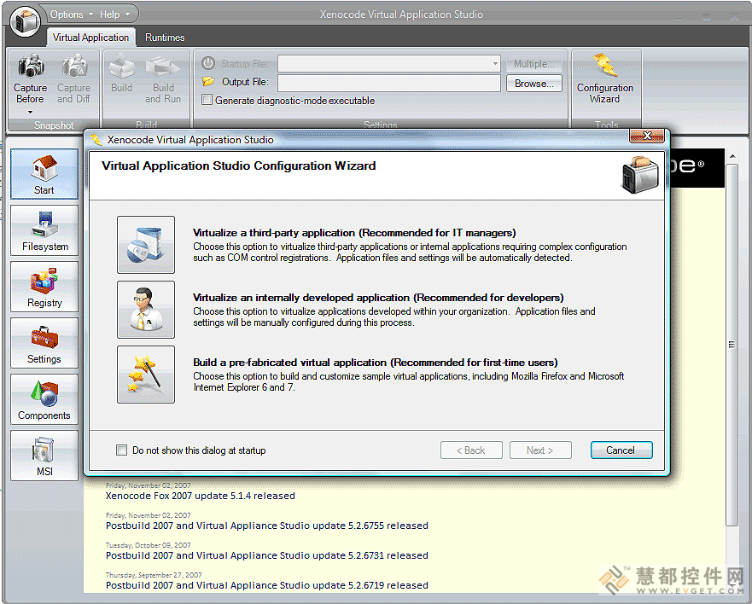
Task: Open update 5.2.6731 released news link
Action: tap(266, 555)
